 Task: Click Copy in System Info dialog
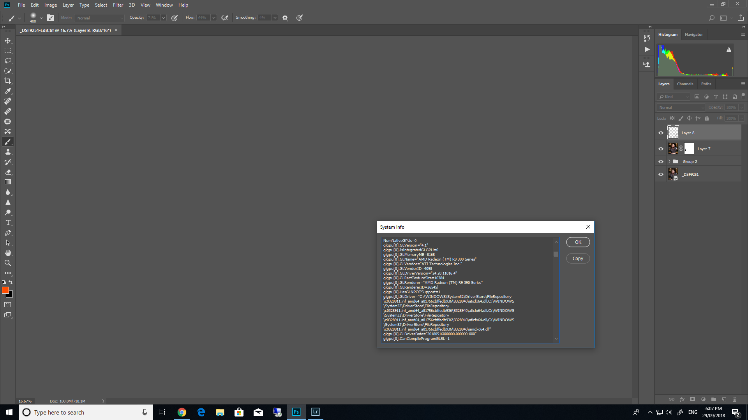point(578,258)
